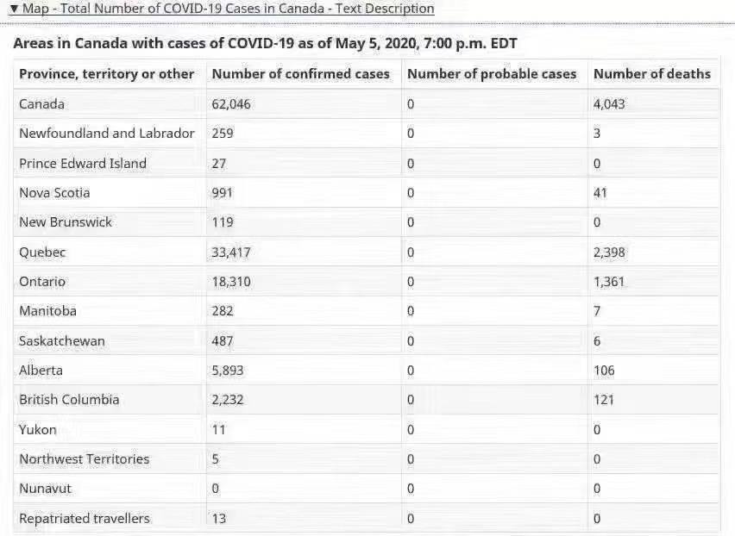Click Nova Scotia's deaths value 41

pos(600,193)
